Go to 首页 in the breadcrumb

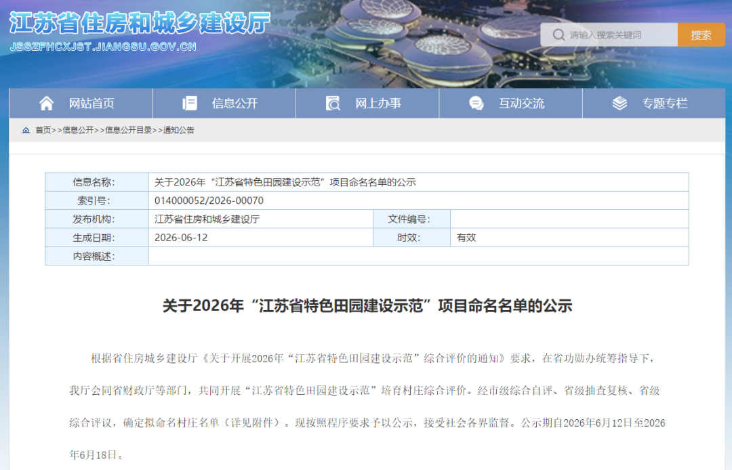43,130
